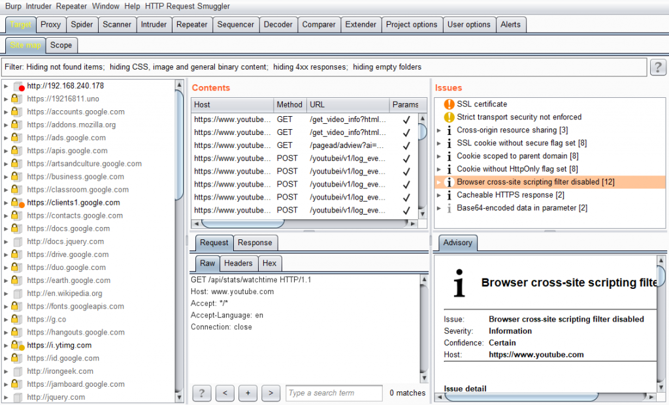Expand the 192.168.240.178 node in site map
669x405 pixels.
pyautogui.click(x=7, y=85)
